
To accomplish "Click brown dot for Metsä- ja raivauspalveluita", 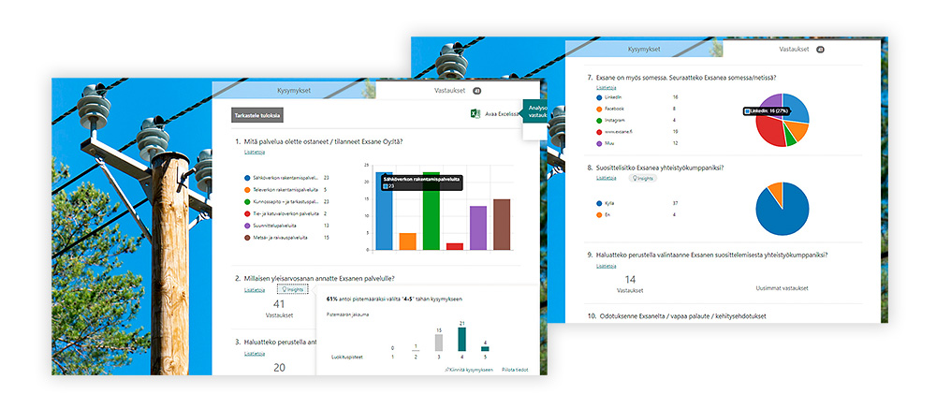I will 247,238.
